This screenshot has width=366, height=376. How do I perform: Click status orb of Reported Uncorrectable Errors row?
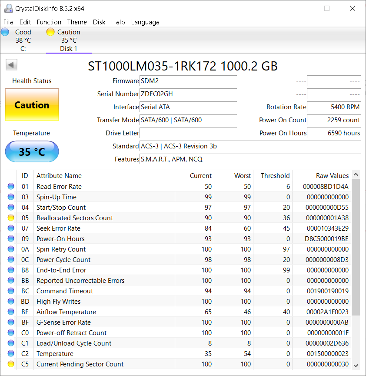tap(11, 280)
